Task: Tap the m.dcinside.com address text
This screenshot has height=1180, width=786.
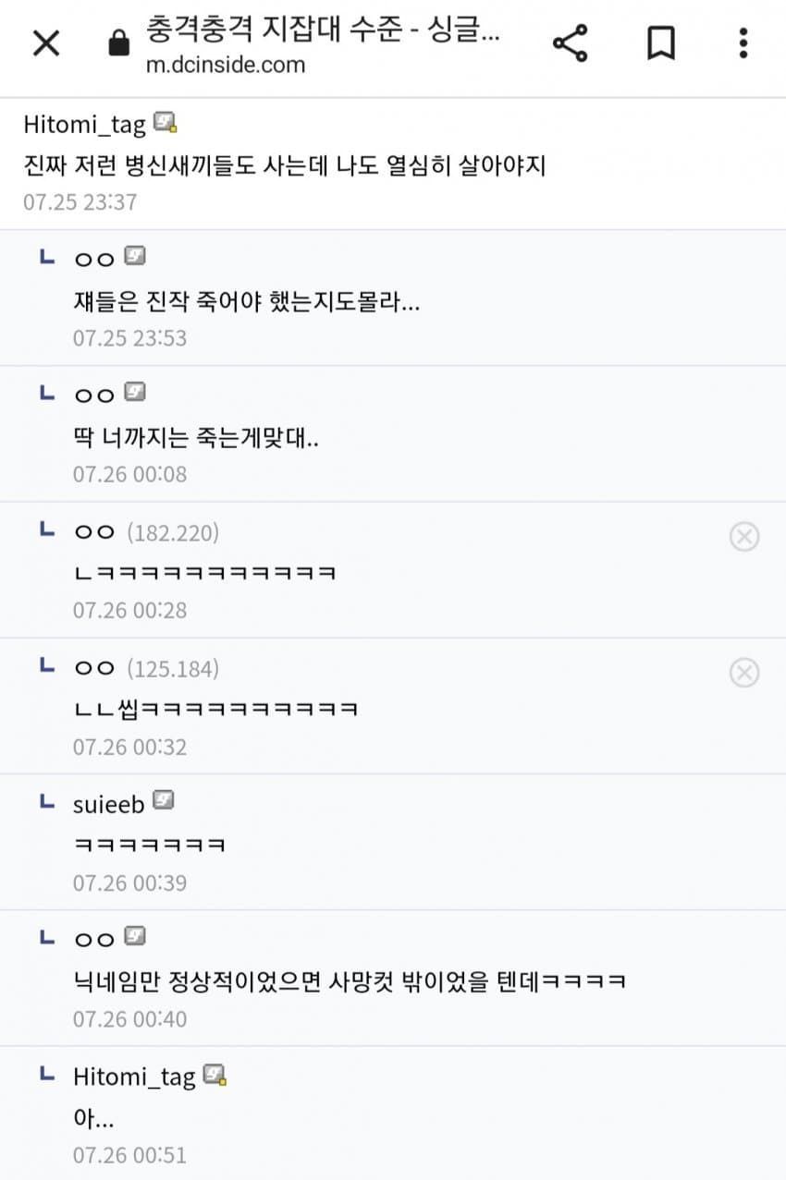Action: click(225, 65)
